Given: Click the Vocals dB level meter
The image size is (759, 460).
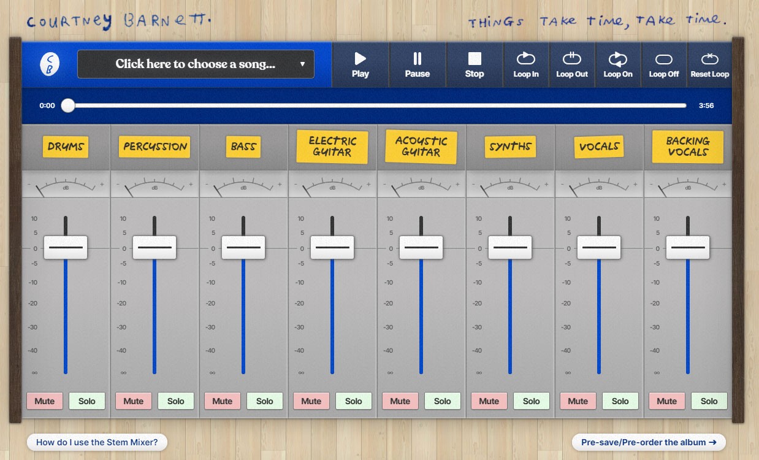Looking at the screenshot, I should [599, 185].
